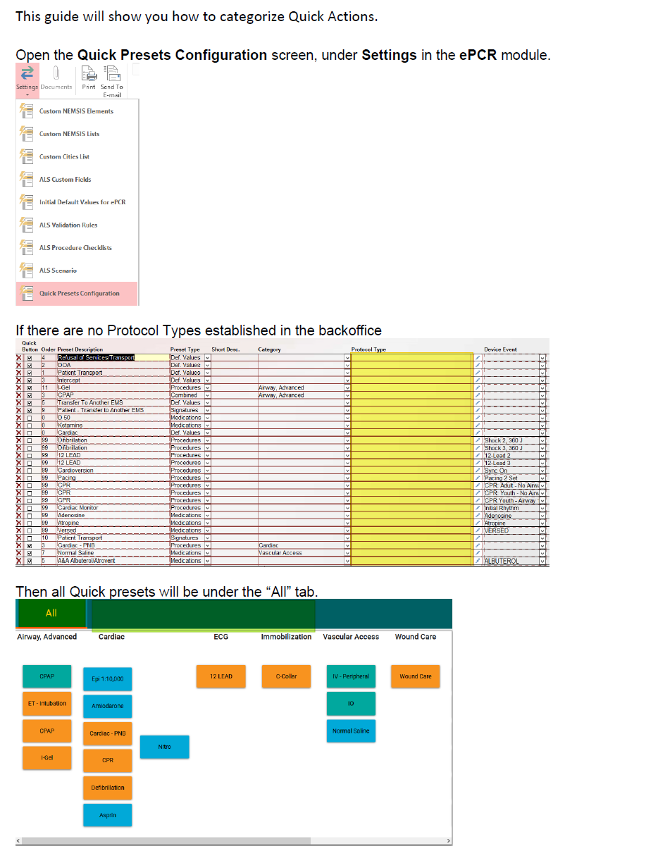
Task: Click the pencil icon in Normal Saline row
Action: coord(478,553)
